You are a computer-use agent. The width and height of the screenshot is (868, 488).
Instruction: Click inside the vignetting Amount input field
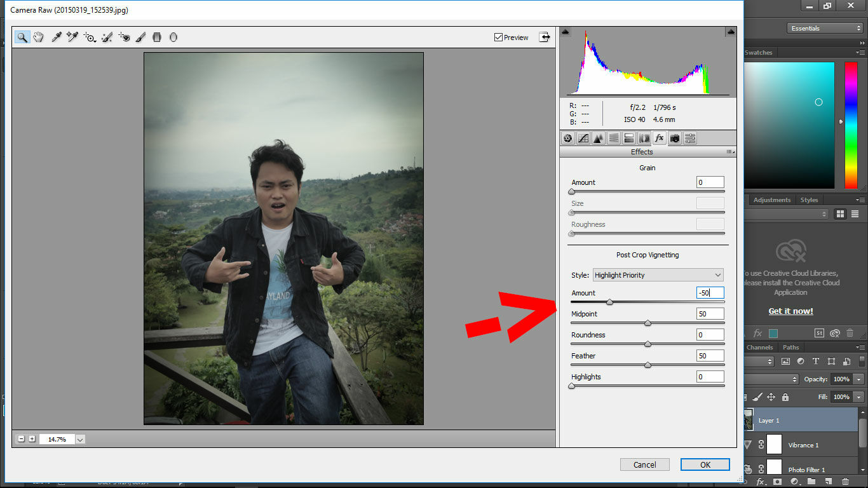pyautogui.click(x=710, y=292)
